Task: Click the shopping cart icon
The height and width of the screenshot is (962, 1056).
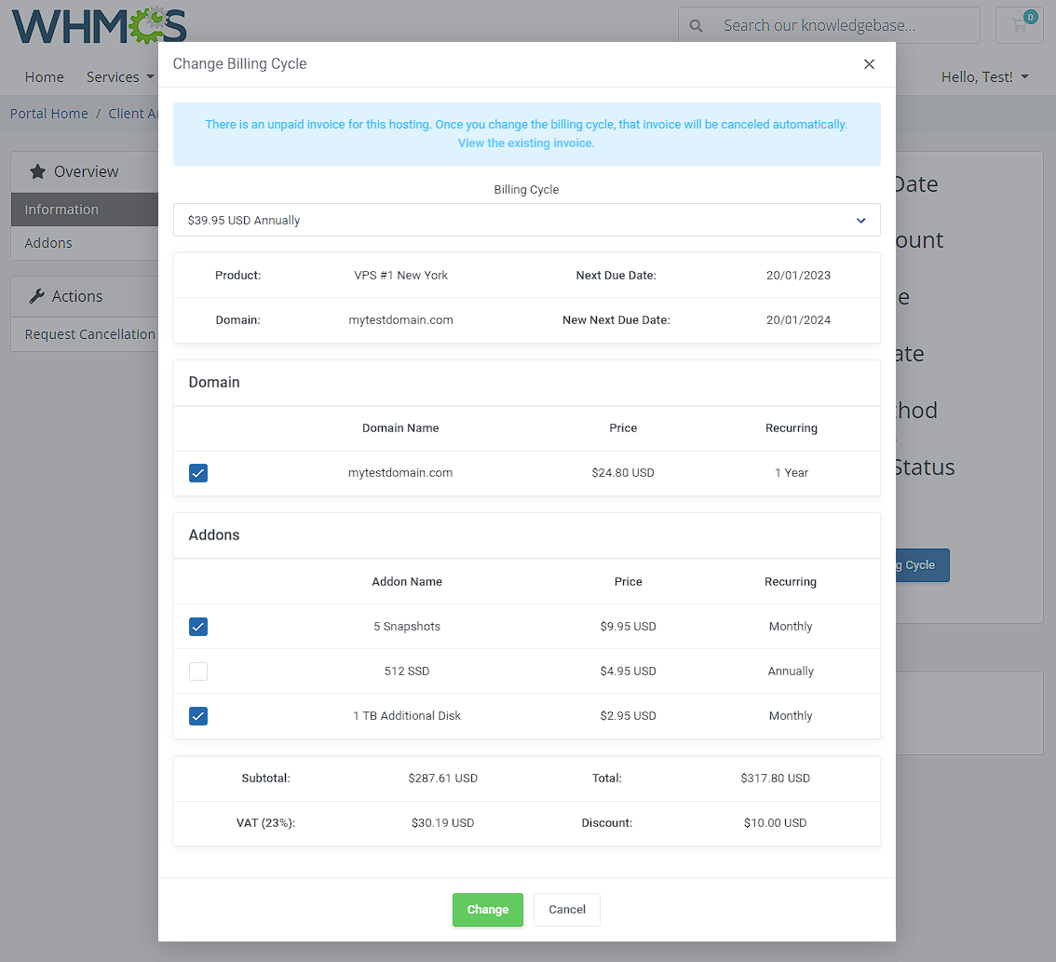Action: [x=1020, y=25]
